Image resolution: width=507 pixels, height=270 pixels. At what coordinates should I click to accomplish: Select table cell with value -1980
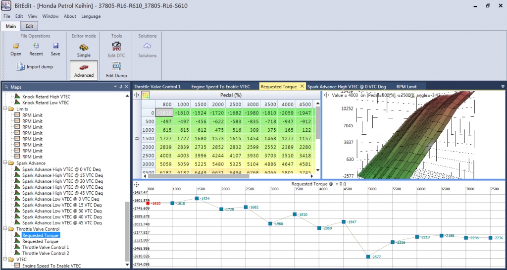pyautogui.click(x=252, y=112)
